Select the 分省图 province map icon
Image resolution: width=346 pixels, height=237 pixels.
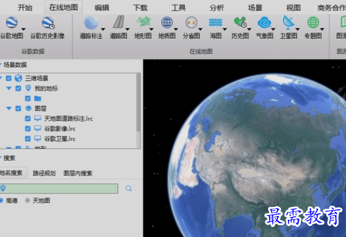point(191,22)
